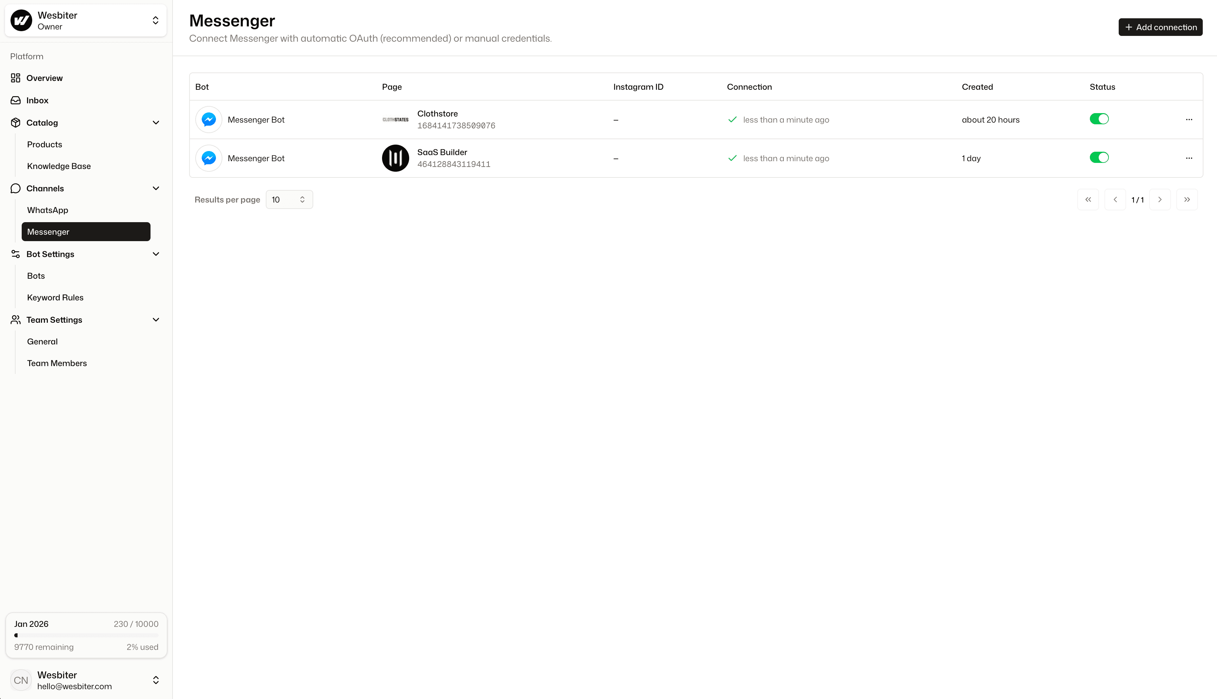Click the Messenger bot icon for Clothstore row
Viewport: 1217px width, 699px height.
tap(208, 119)
